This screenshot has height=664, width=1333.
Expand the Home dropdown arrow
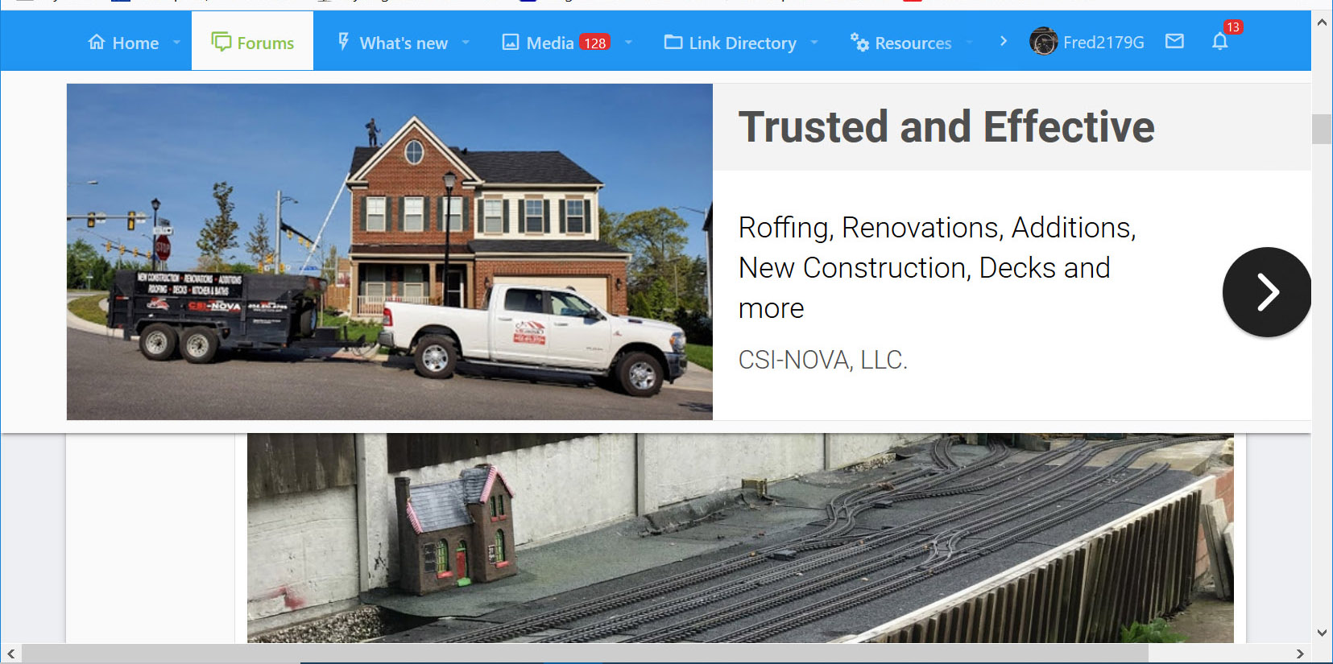click(x=176, y=43)
